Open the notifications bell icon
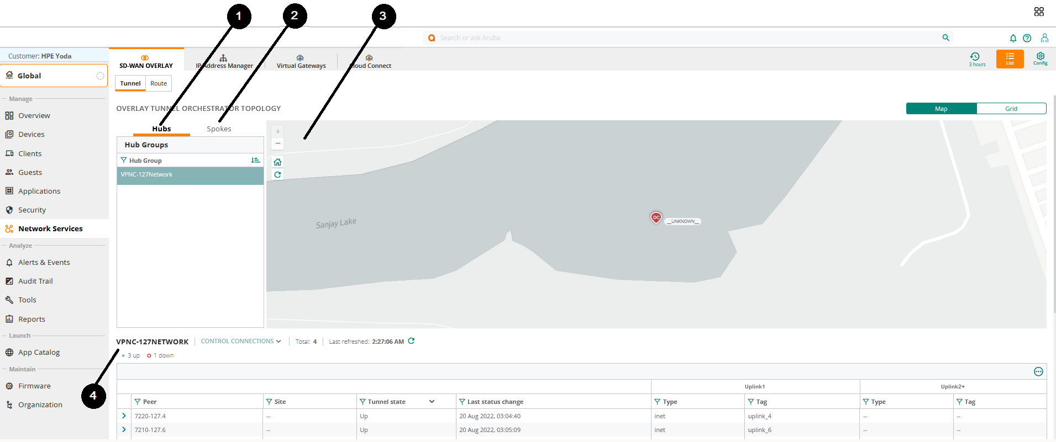Viewport: 1056px width, 442px height. click(1013, 38)
